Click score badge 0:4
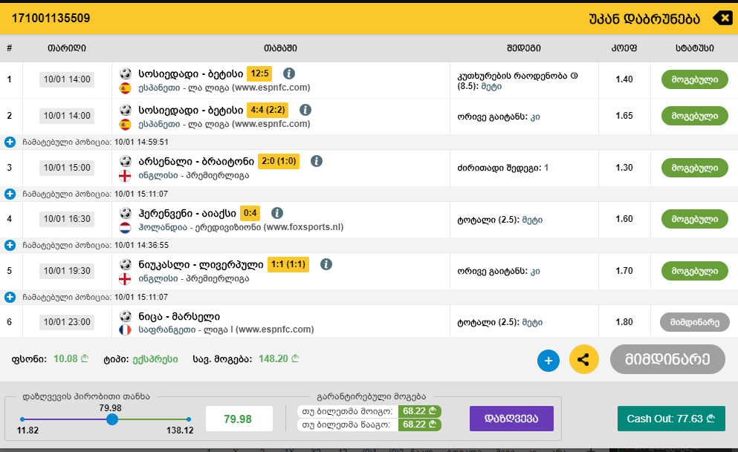738x452 pixels. click(x=250, y=213)
